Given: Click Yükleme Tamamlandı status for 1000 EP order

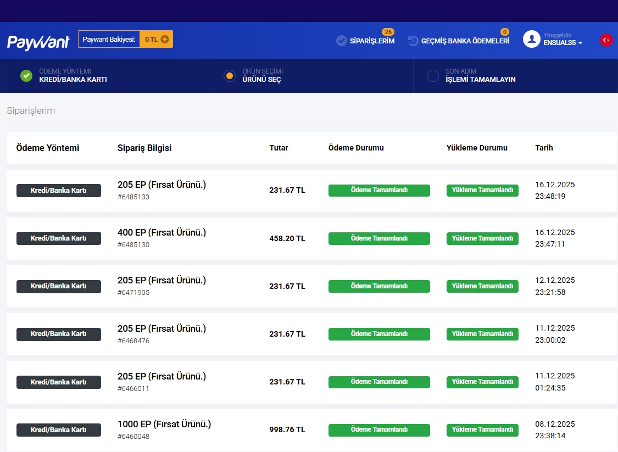Looking at the screenshot, I should [x=482, y=430].
